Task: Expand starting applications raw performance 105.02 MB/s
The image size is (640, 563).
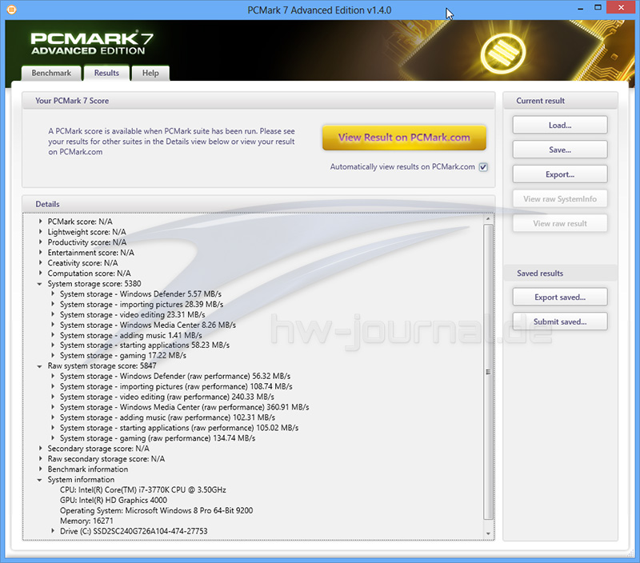Action: coord(53,428)
